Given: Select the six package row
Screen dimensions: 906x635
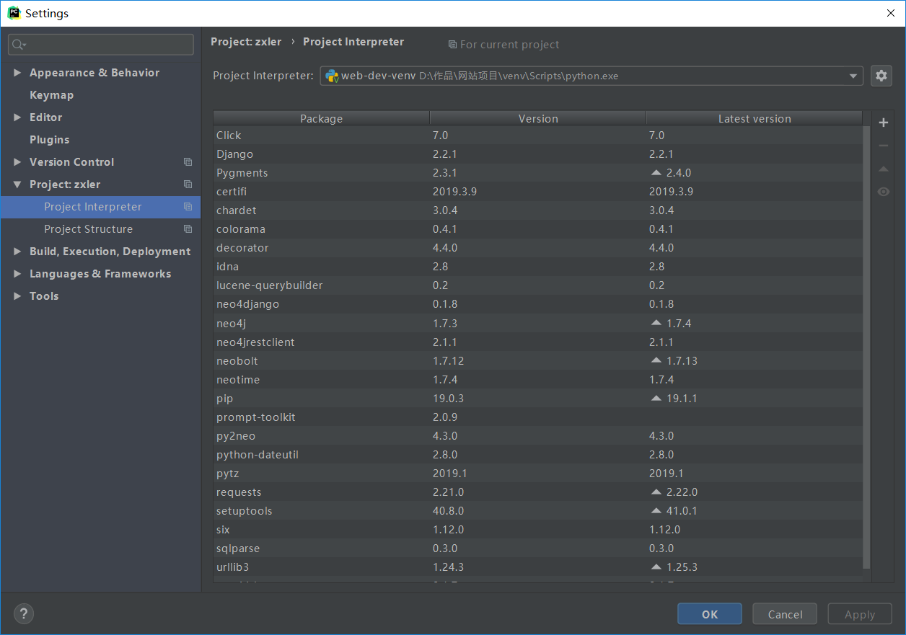Looking at the screenshot, I should point(538,529).
